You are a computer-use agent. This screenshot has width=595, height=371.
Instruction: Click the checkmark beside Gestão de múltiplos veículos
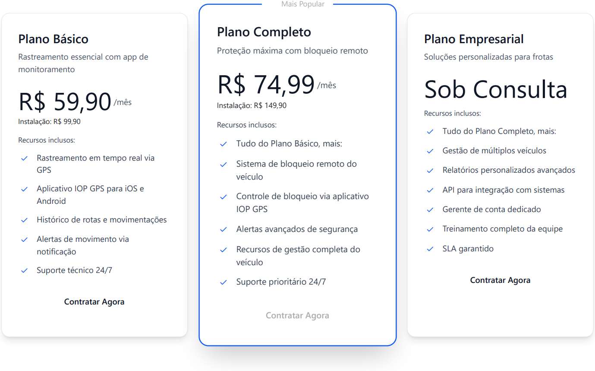point(430,151)
